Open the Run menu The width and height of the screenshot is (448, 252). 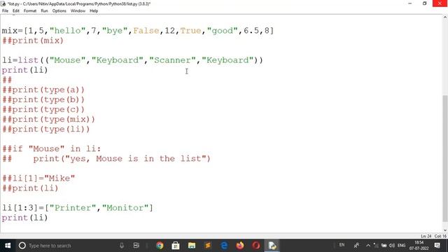[44, 11]
